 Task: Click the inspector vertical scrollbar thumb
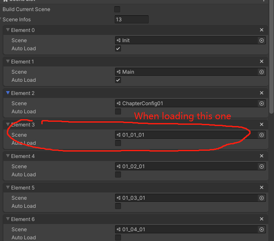(x=271, y=56)
